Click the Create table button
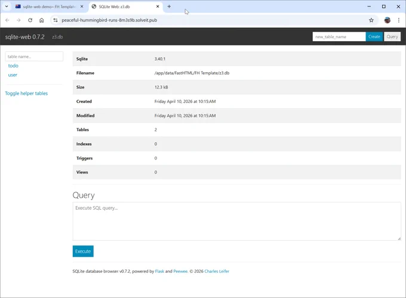This screenshot has width=406, height=298. tap(374, 37)
